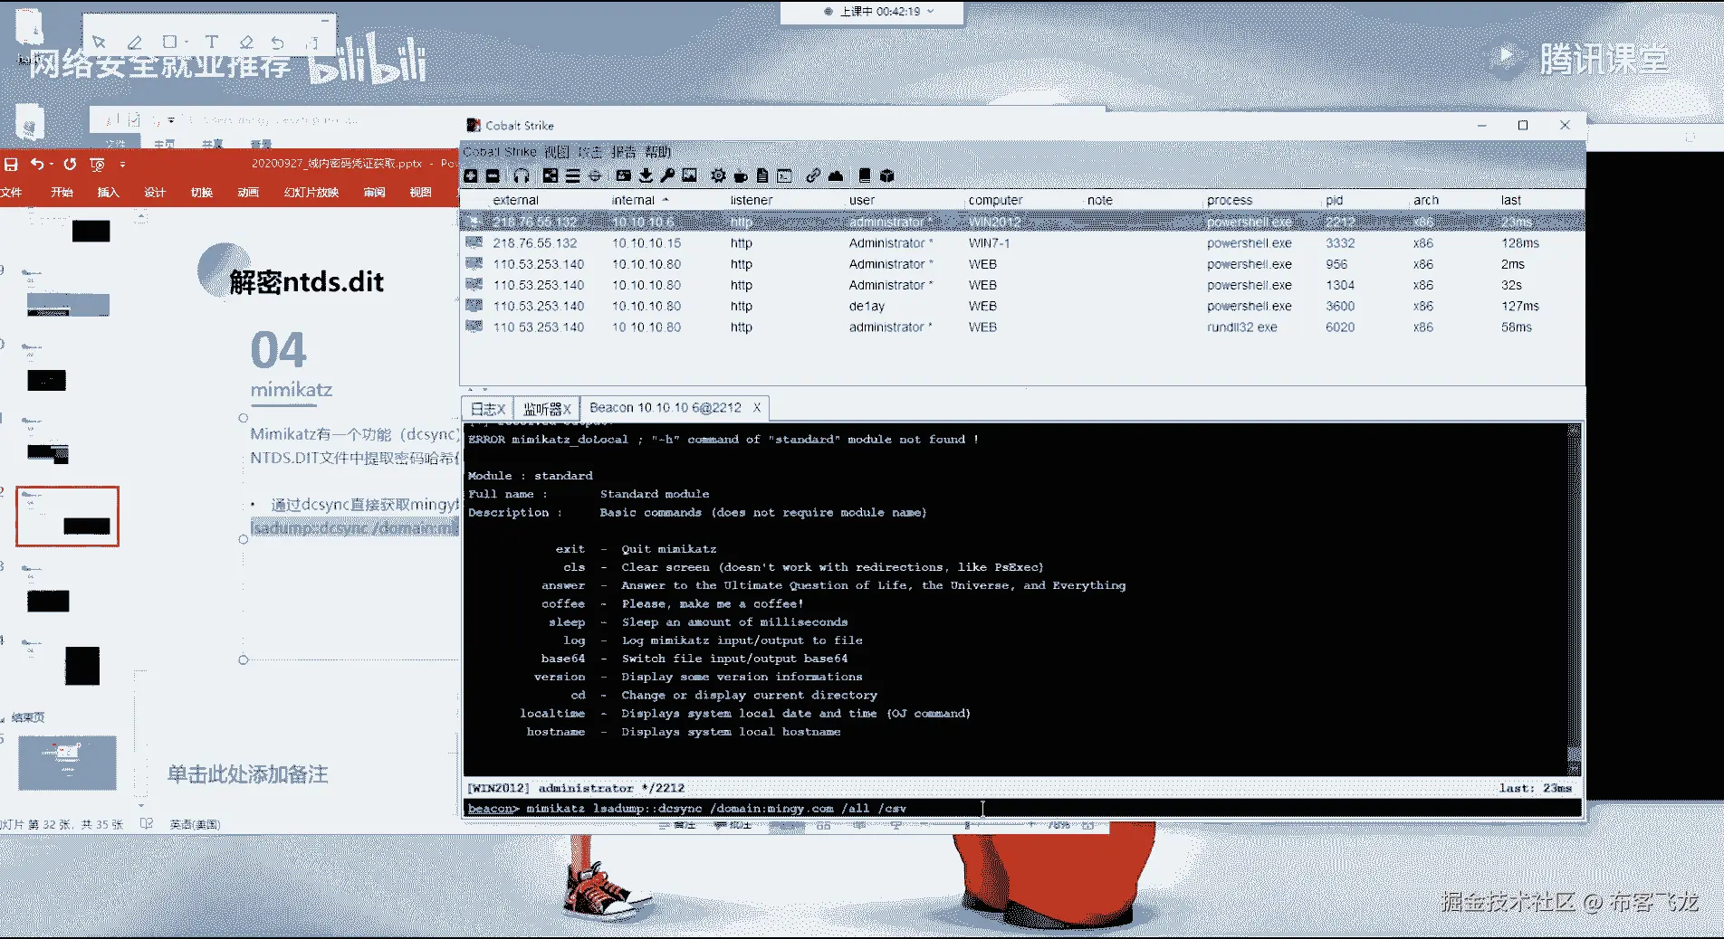The width and height of the screenshot is (1724, 939).
Task: Click the Redo icon in PowerPoint quick access
Action: coord(70,164)
